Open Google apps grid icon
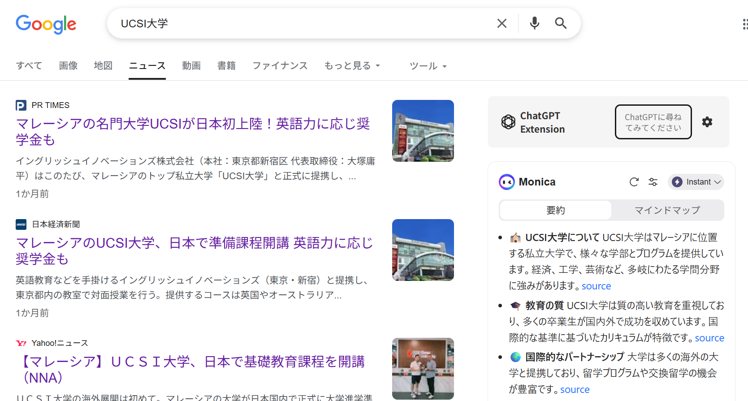748x401 pixels. click(745, 24)
